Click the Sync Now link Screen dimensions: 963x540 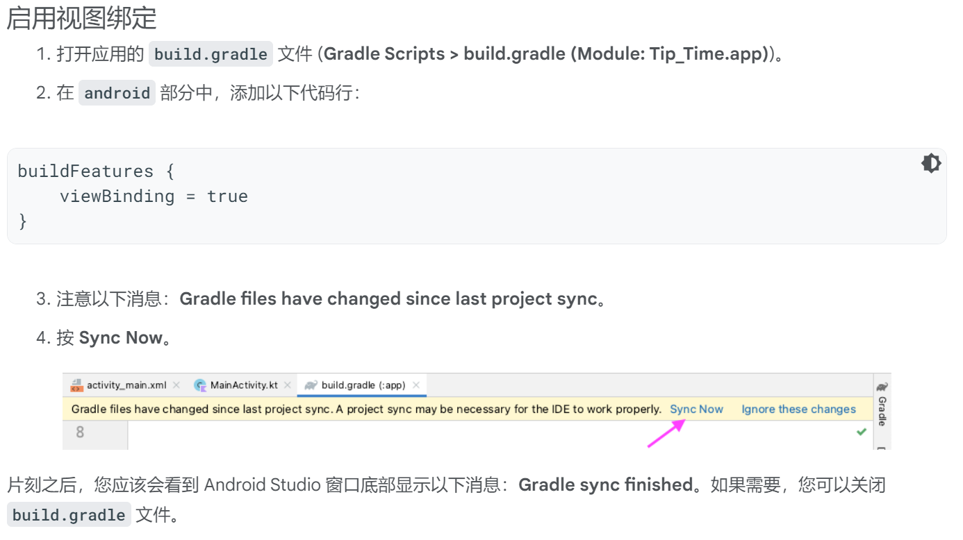click(x=696, y=410)
